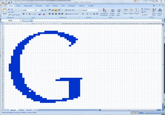Switch to Normal view in status bar
The width and height of the screenshot is (165, 115).
click(x=133, y=113)
